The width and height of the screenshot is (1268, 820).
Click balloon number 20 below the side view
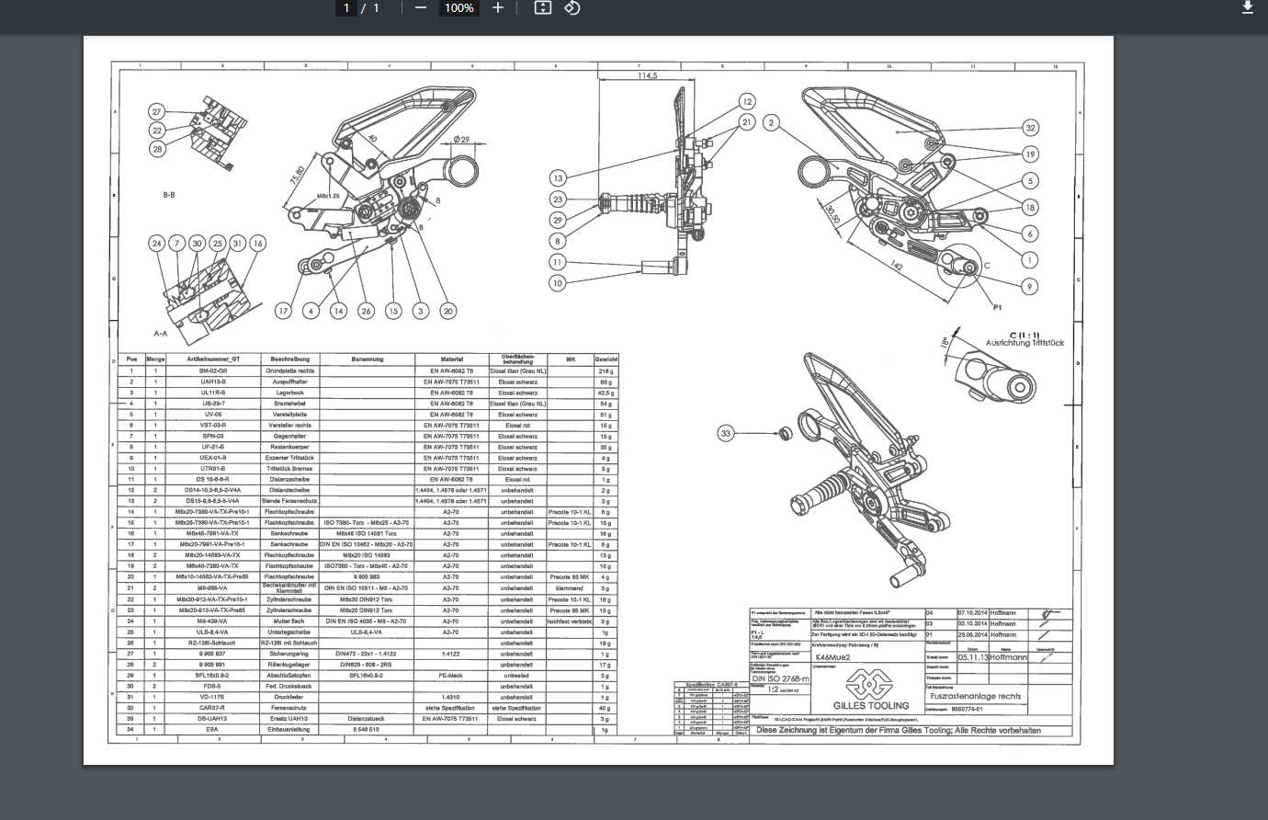pyautogui.click(x=447, y=311)
